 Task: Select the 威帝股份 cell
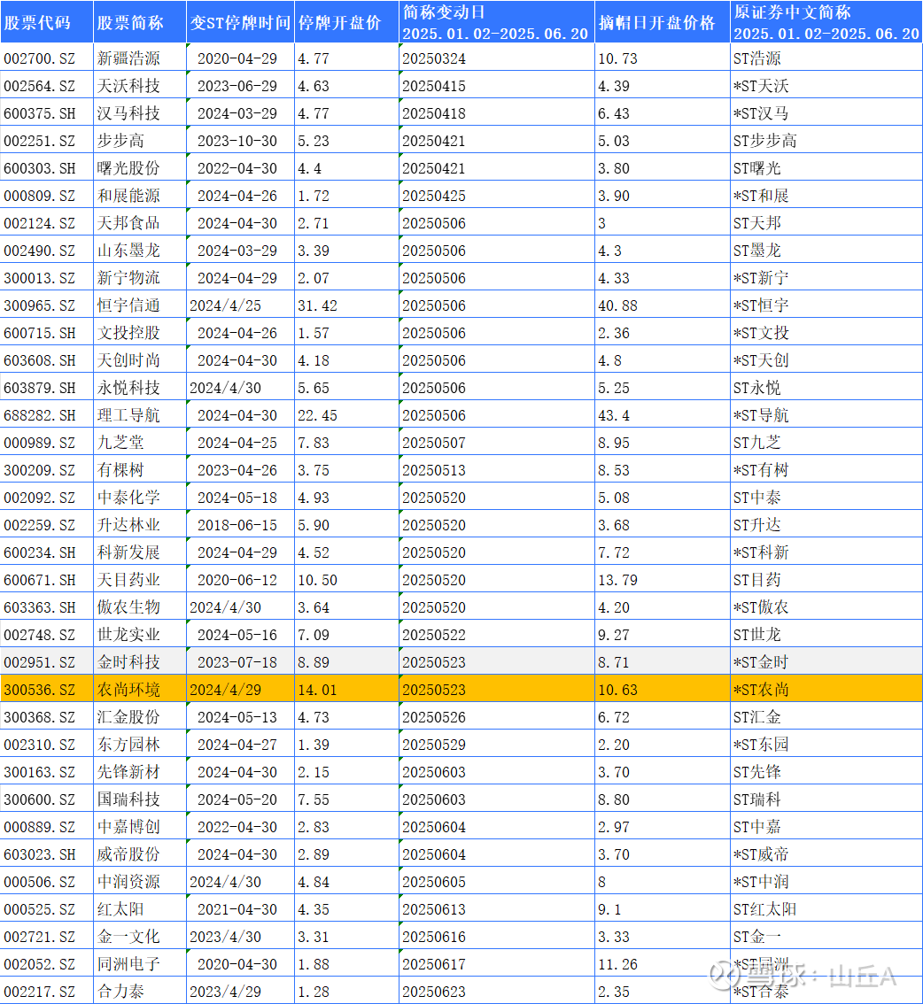[x=140, y=854]
